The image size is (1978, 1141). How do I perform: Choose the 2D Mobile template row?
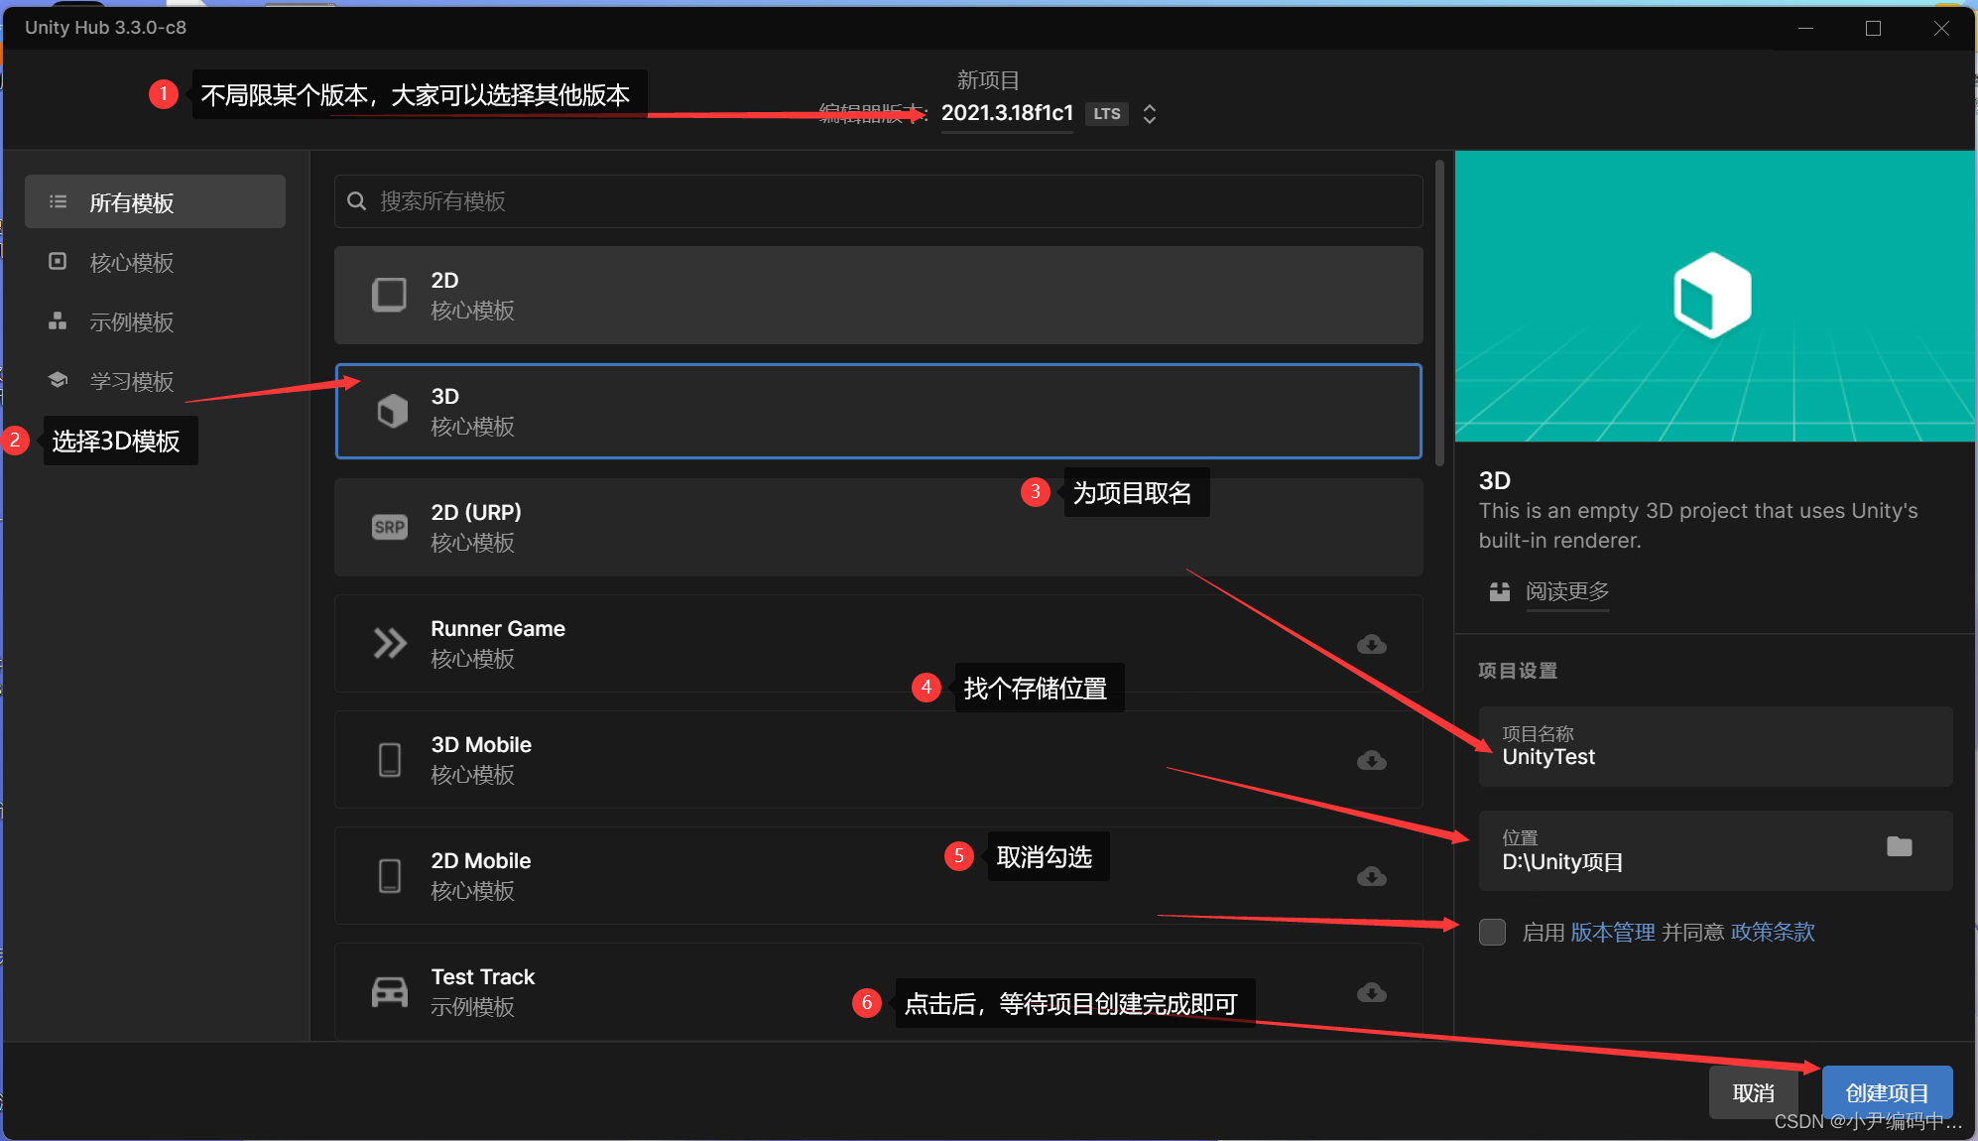pyautogui.click(x=878, y=875)
